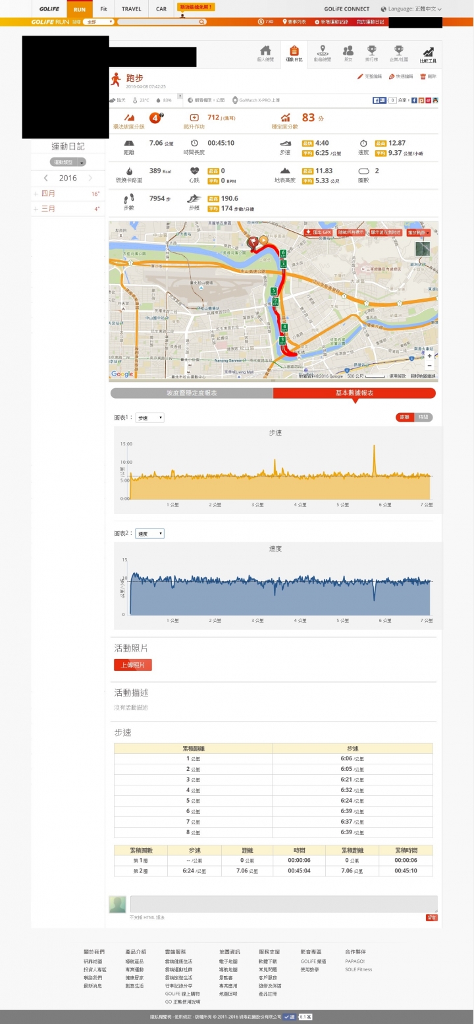Open 動態總覽 map pin icon tab
The height and width of the screenshot is (1024, 474).
pyautogui.click(x=322, y=54)
